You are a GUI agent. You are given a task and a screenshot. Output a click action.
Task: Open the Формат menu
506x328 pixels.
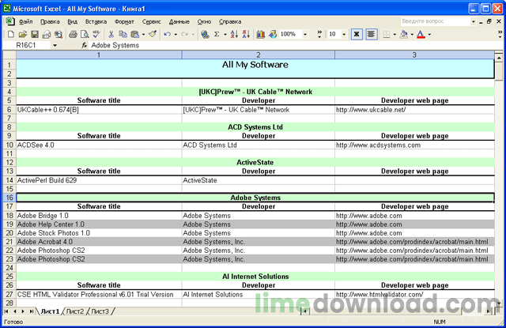point(124,21)
